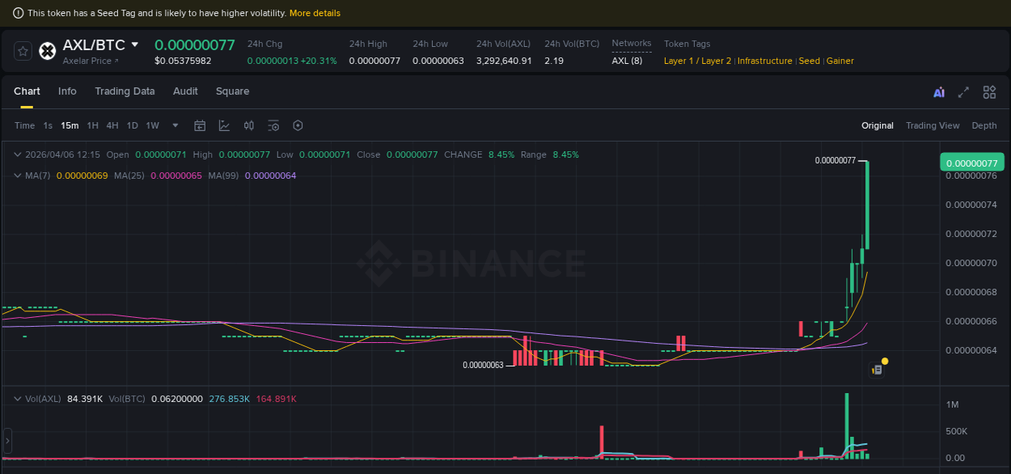Viewport: 1011px width, 474px height.
Task: Select the favorite star icon near AXL/BTC
Action: [22, 50]
